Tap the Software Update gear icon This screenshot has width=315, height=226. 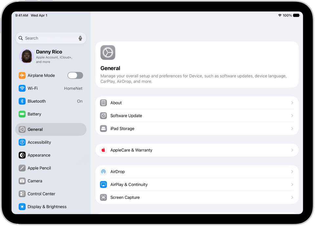[103, 116]
